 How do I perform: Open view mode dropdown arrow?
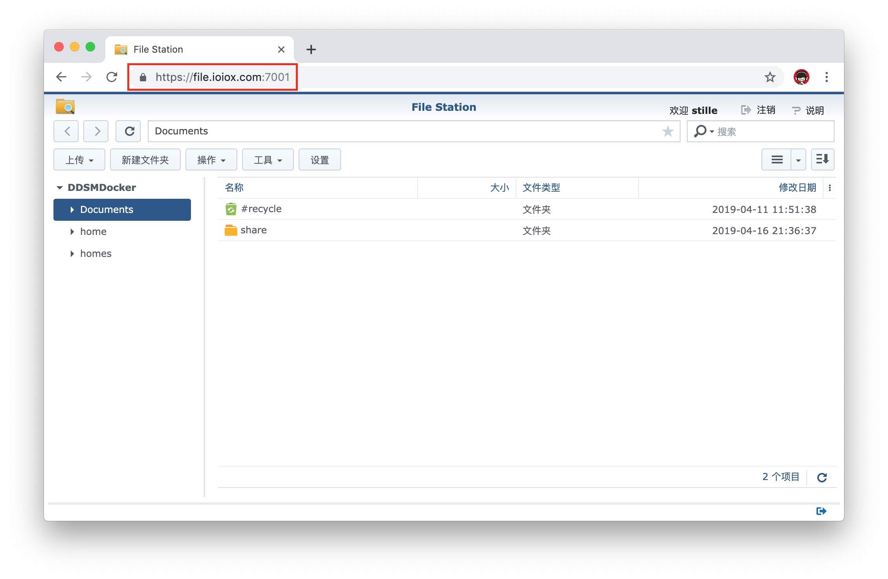(798, 160)
